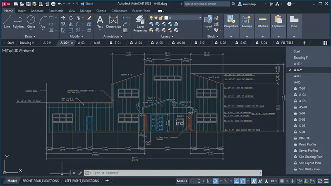The image size is (331, 186).
Task: Select the Polyline tool
Action: 18,21
